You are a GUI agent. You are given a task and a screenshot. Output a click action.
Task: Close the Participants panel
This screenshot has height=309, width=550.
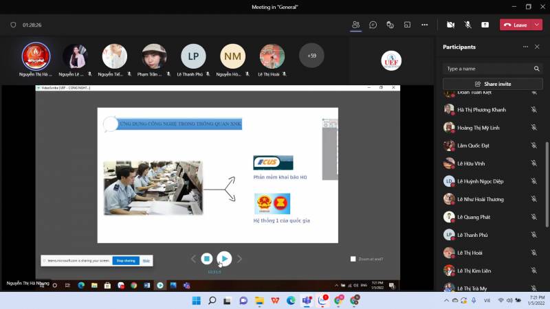537,47
